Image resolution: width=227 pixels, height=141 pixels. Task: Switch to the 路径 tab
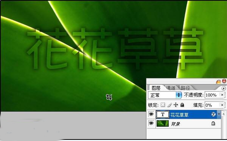[185, 88]
